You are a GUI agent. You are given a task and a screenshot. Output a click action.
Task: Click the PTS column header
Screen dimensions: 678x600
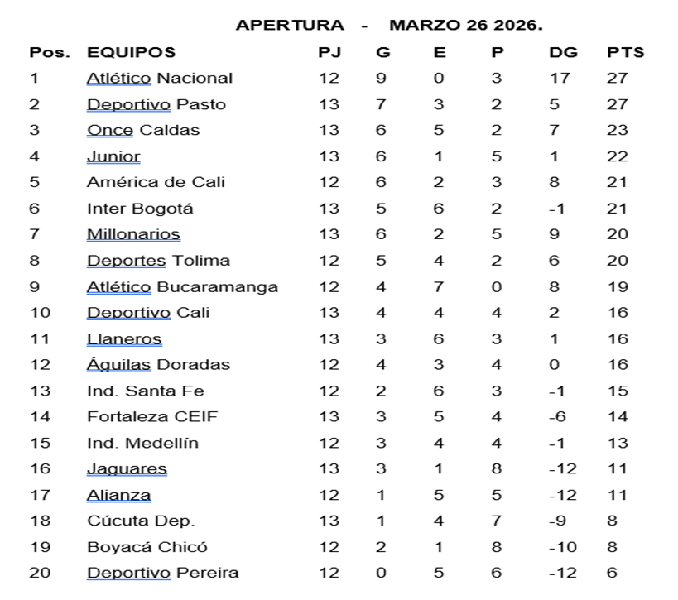pyautogui.click(x=625, y=52)
